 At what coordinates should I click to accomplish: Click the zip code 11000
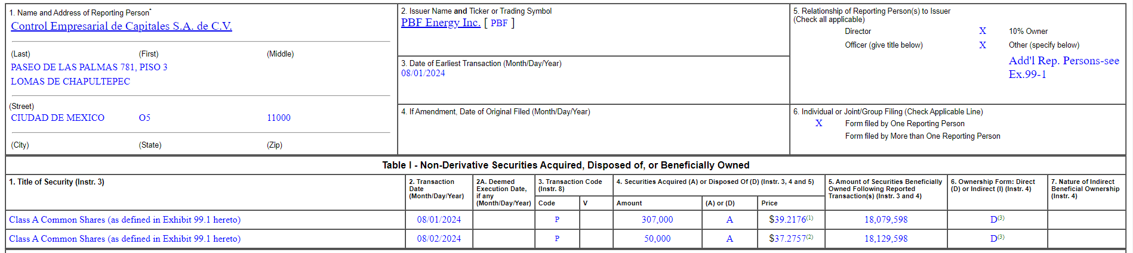tap(278, 118)
